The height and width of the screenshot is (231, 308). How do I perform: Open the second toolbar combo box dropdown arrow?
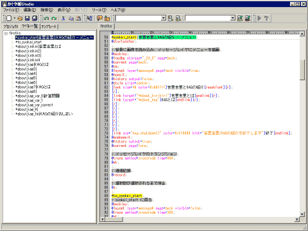pyautogui.click(x=233, y=18)
